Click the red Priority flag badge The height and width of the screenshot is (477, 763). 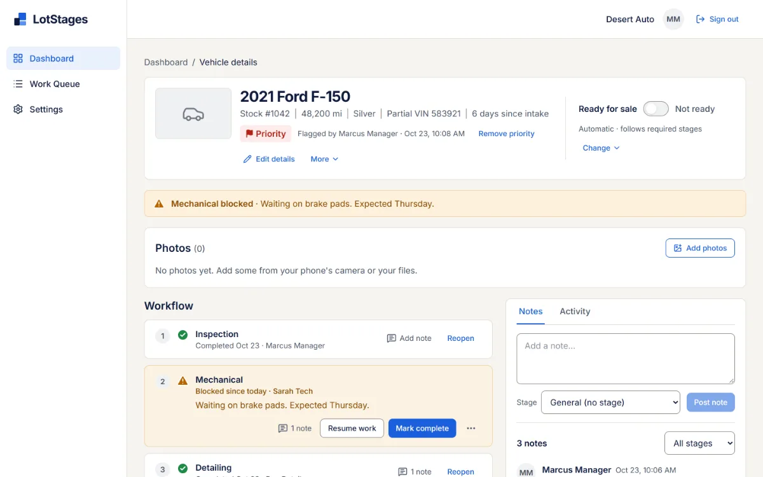[265, 134]
